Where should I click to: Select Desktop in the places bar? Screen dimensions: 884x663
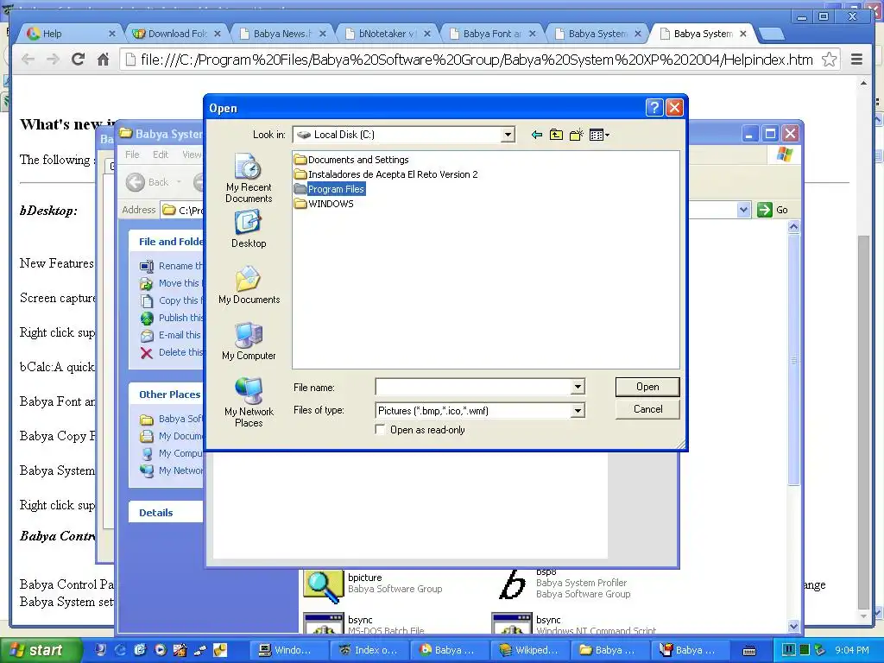pos(249,229)
